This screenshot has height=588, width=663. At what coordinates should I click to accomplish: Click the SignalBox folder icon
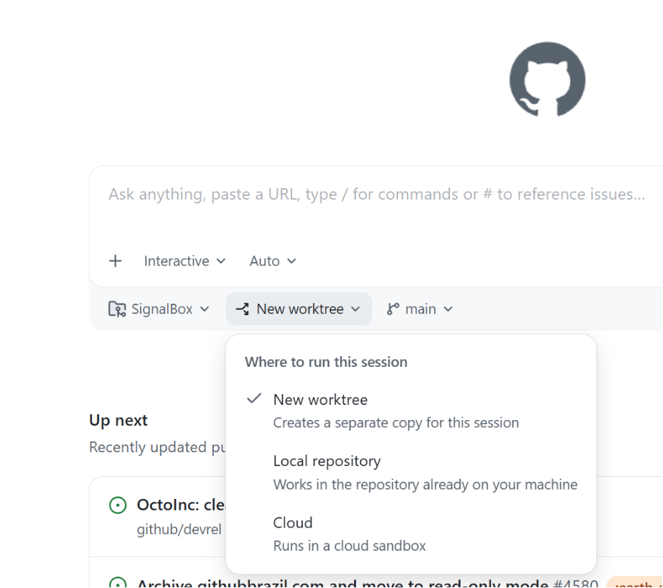click(x=117, y=309)
